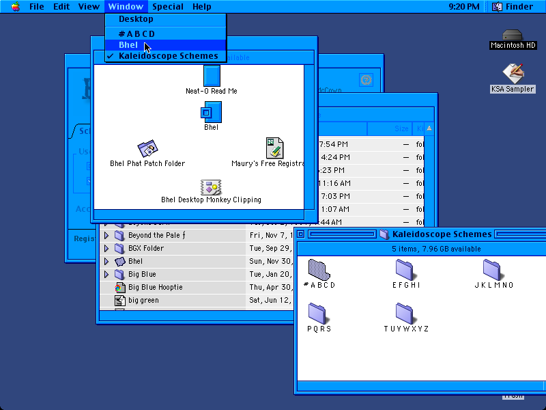Open the T U V W X Y Z folder
546x410 pixels.
click(405, 314)
